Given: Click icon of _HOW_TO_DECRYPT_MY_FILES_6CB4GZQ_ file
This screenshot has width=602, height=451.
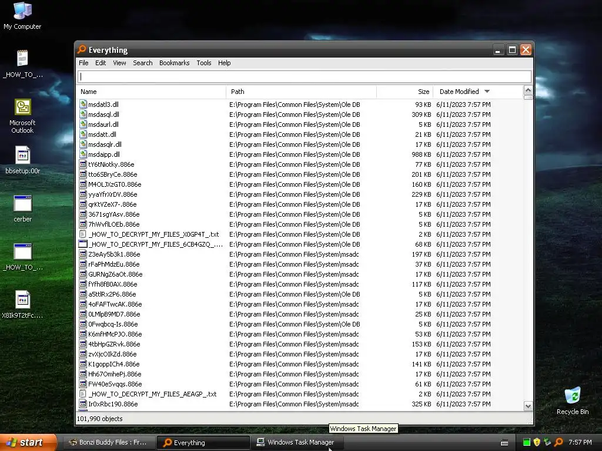Looking at the screenshot, I should [x=83, y=244].
